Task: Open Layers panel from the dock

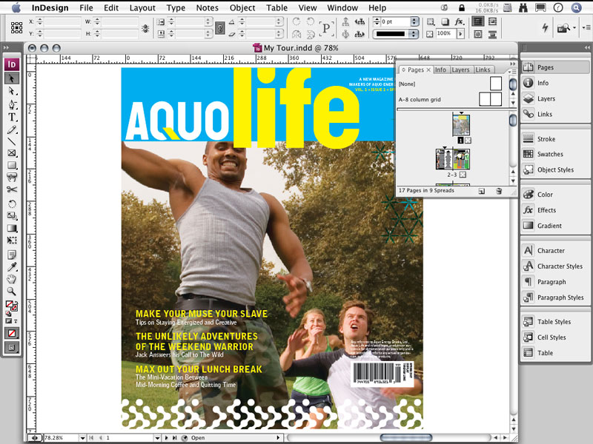Action: (x=555, y=98)
